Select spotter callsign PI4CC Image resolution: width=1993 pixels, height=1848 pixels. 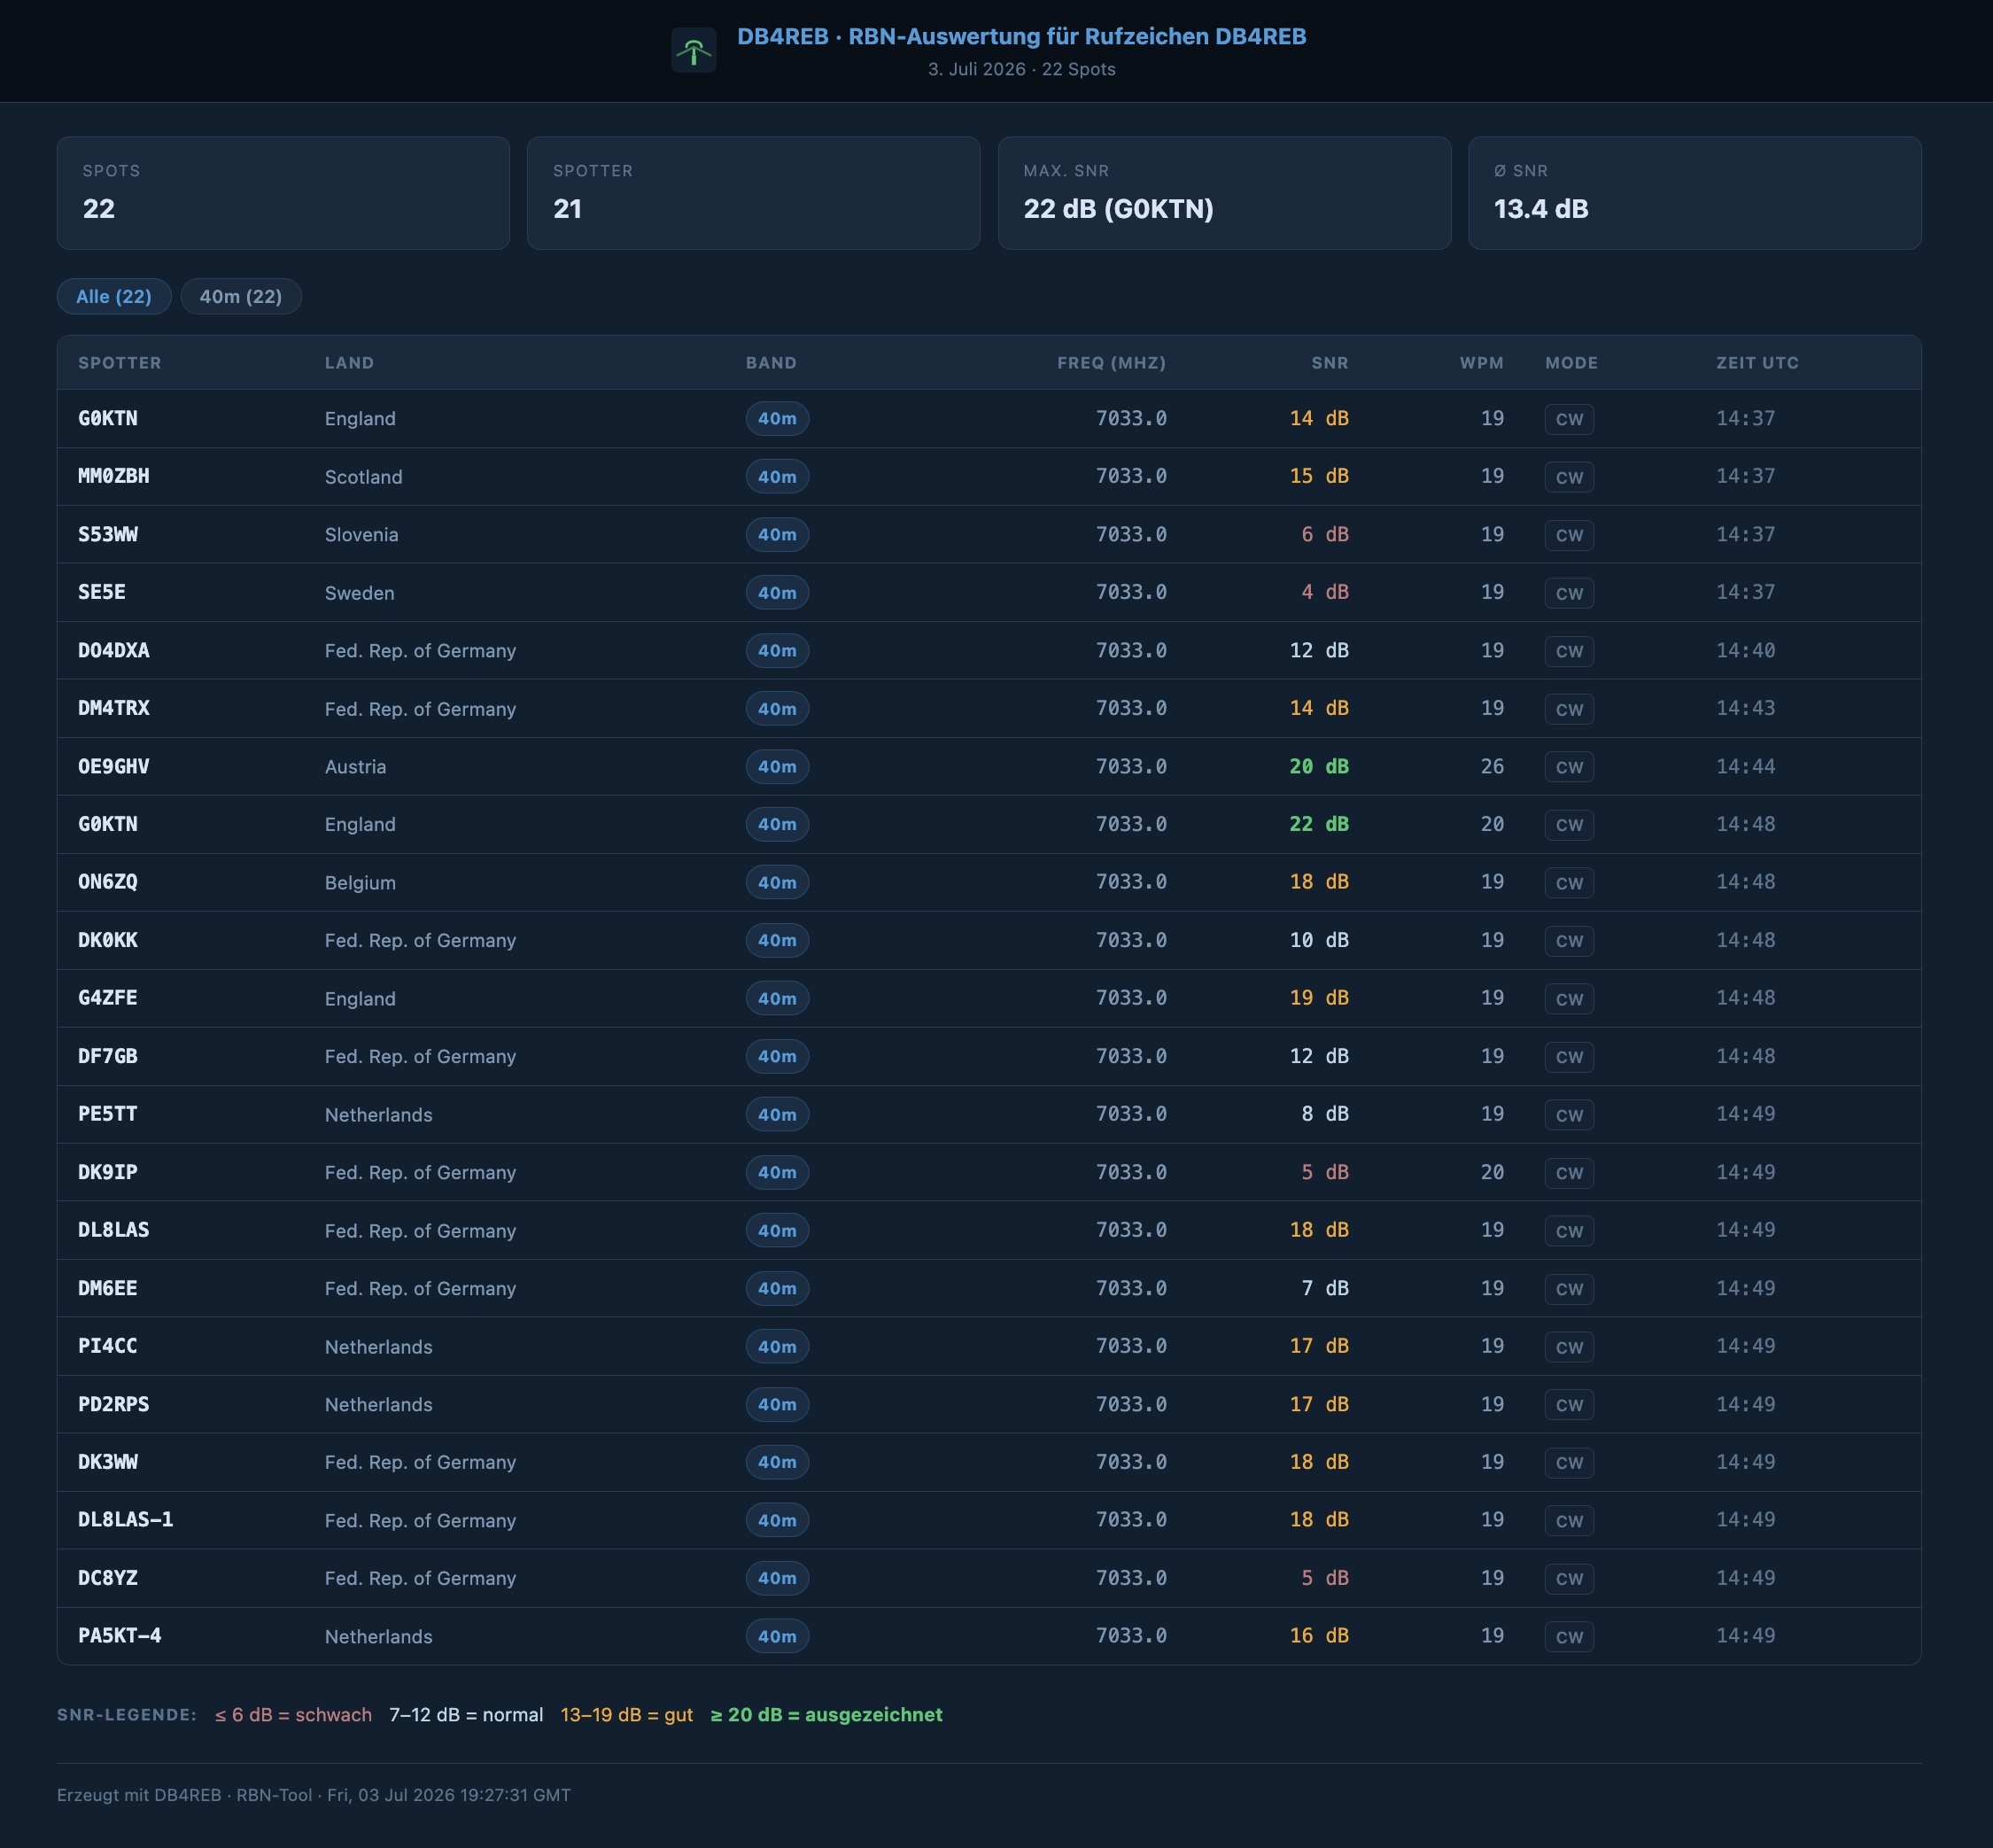click(108, 1346)
